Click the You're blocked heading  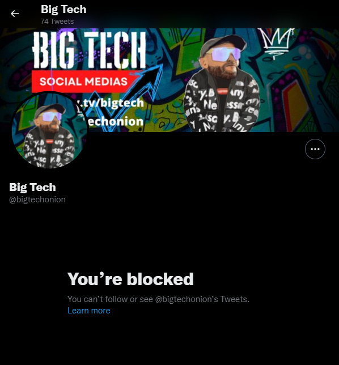(130, 279)
